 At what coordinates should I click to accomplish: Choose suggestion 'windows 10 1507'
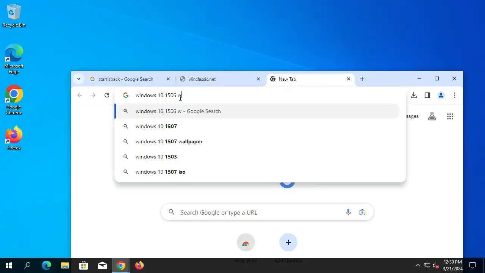coord(257,126)
